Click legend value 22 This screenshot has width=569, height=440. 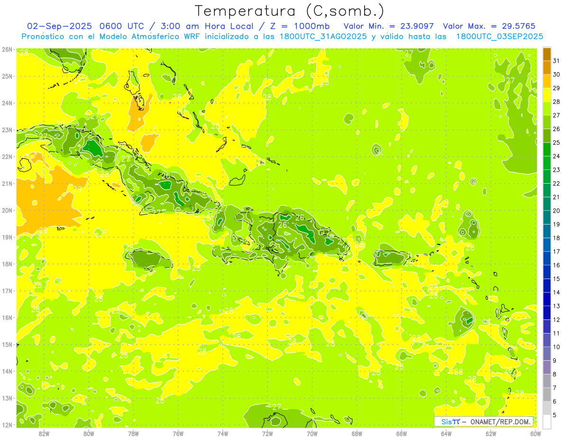[557, 183]
